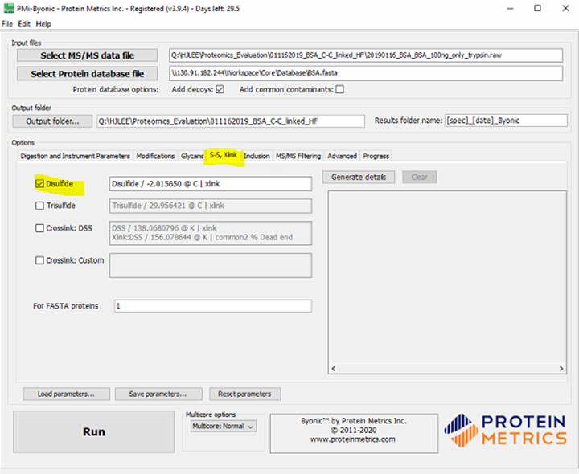Edit the Results folder name field
Image resolution: width=579 pixels, height=474 pixels.
[506, 121]
